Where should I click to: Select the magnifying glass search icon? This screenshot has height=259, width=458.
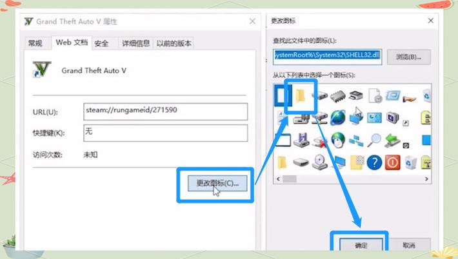(x=374, y=140)
